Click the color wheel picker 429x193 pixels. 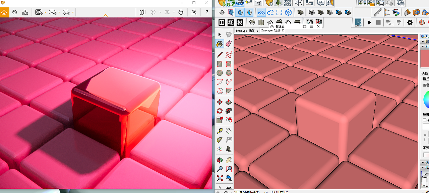coord(426,100)
